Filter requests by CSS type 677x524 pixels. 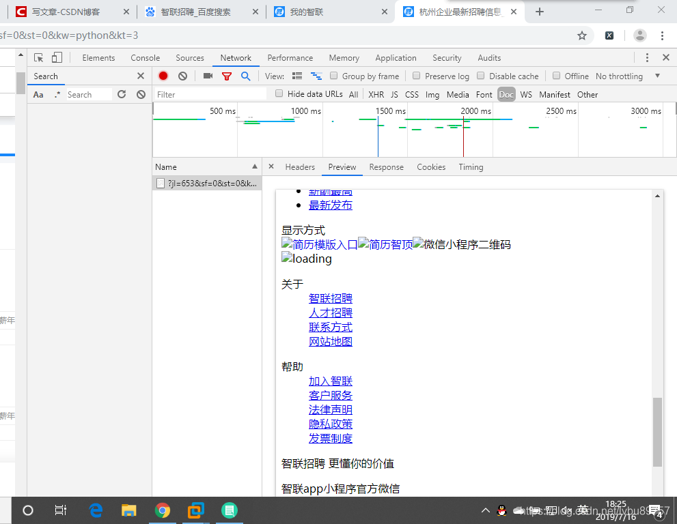pos(412,94)
